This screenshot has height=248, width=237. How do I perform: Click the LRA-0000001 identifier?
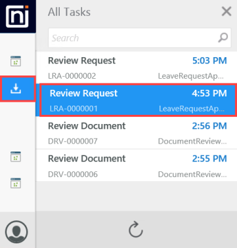click(74, 108)
